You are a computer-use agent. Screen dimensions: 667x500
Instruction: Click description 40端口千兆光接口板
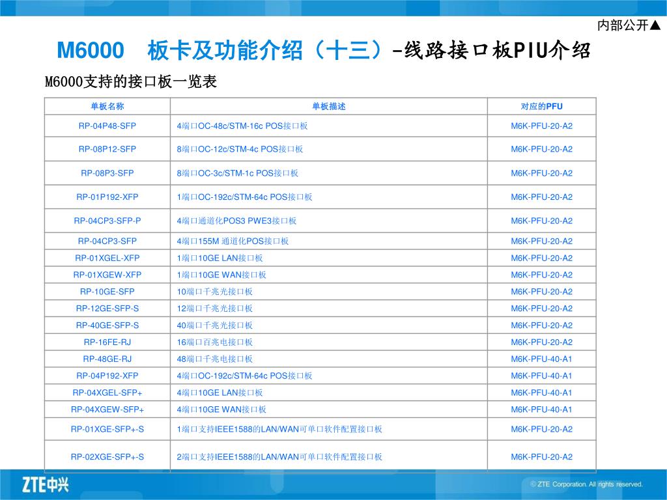(x=215, y=326)
